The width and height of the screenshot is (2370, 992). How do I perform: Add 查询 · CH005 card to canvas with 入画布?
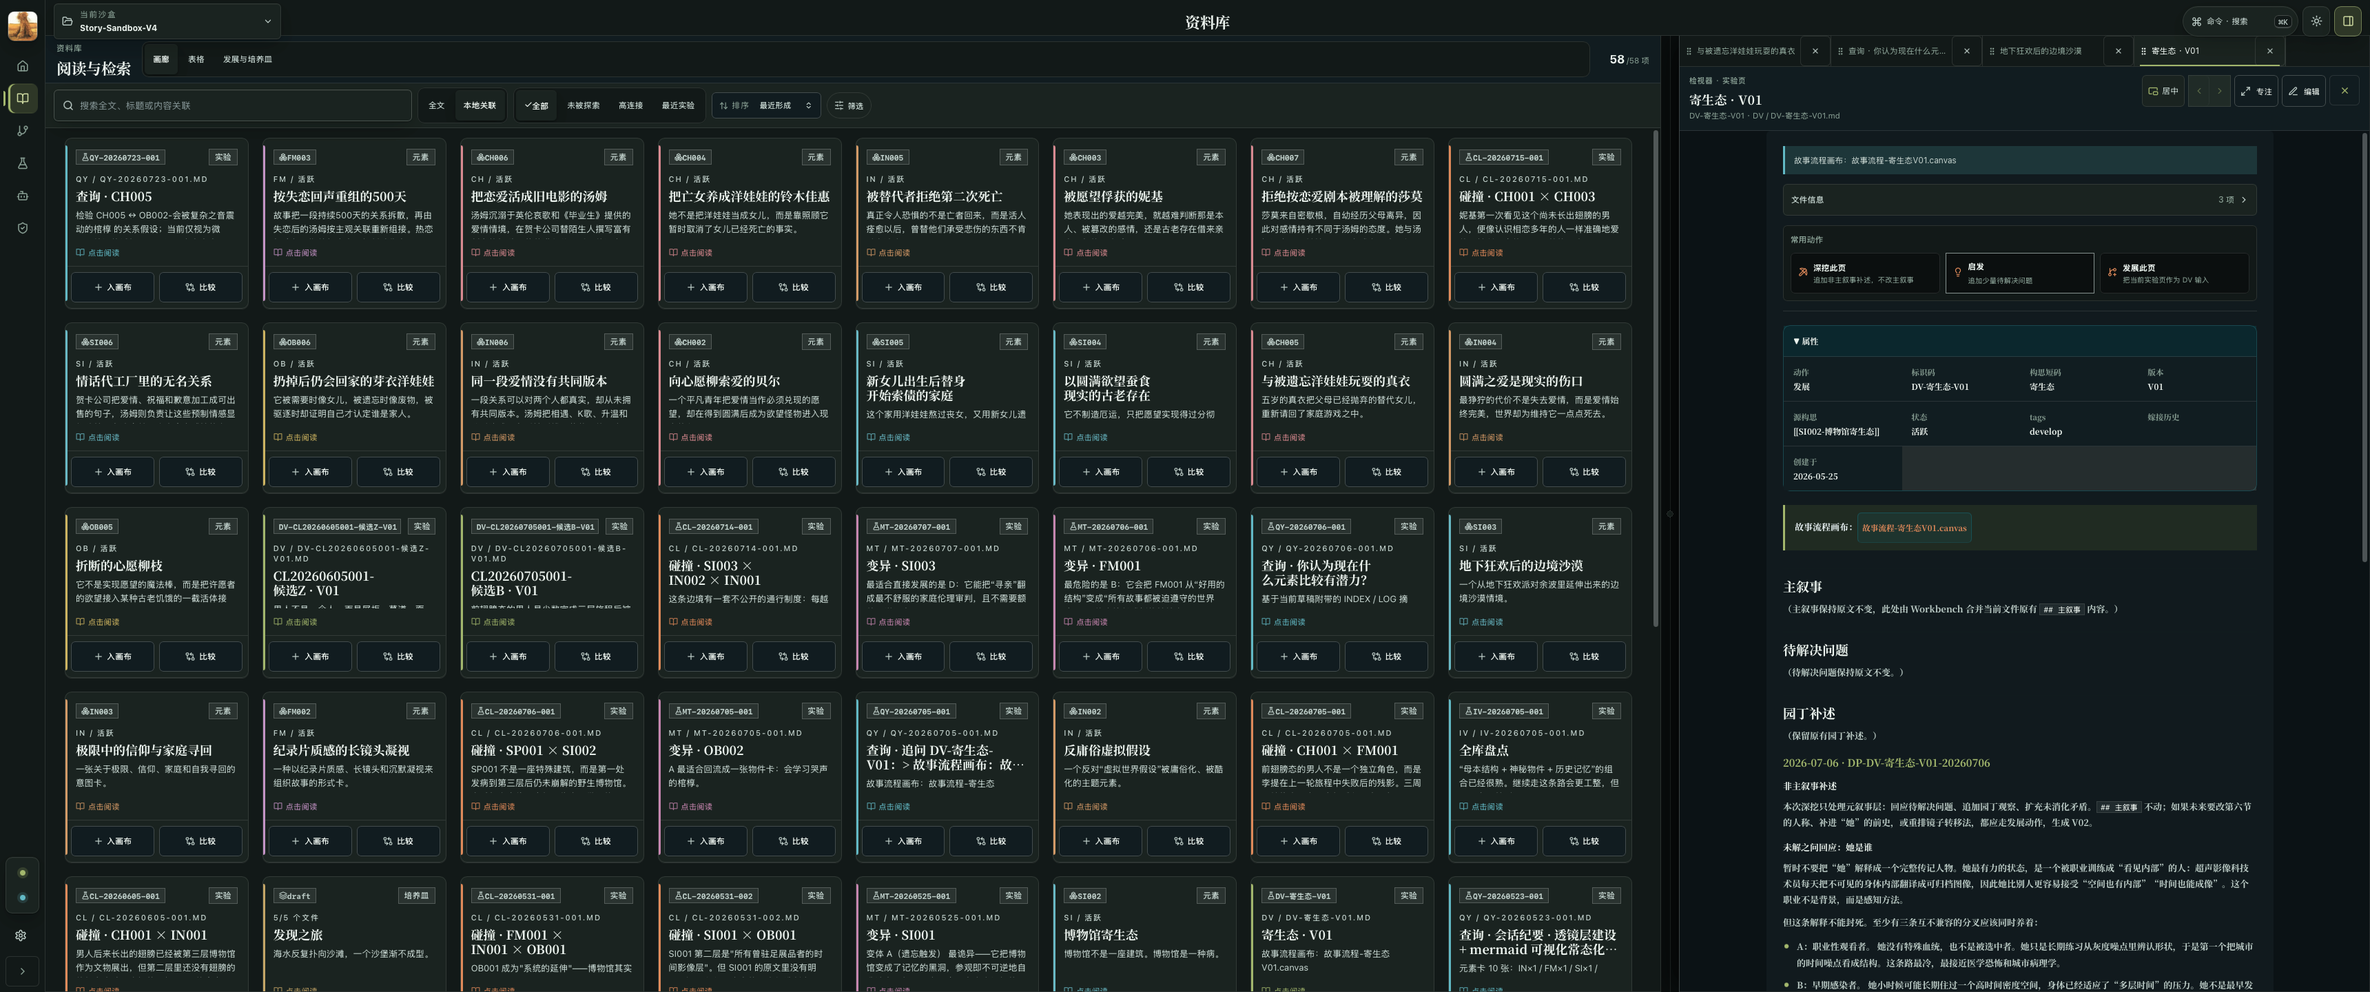click(x=113, y=287)
